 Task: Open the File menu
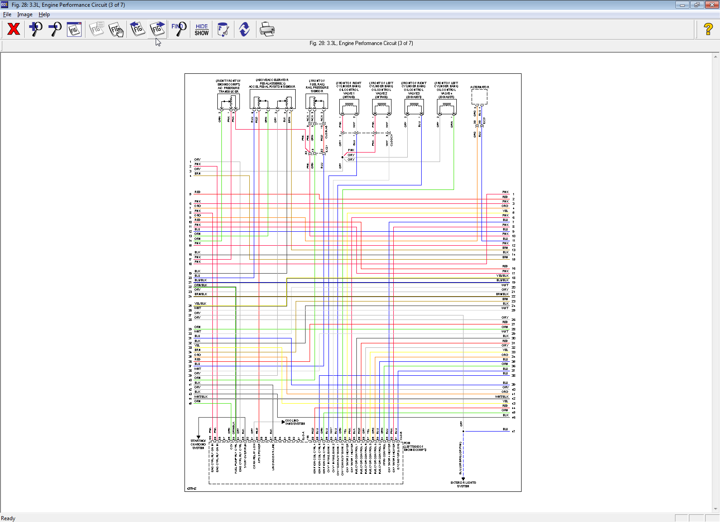click(7, 14)
